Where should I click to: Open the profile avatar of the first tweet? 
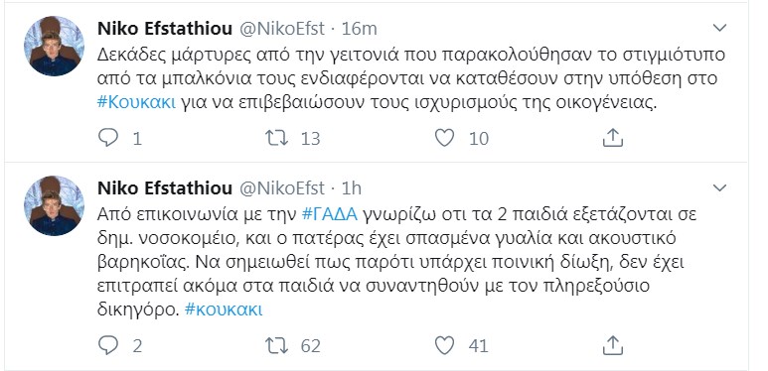pyautogui.click(x=54, y=46)
